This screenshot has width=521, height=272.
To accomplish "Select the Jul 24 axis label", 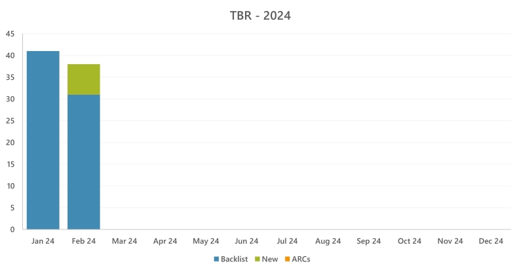I will click(287, 241).
